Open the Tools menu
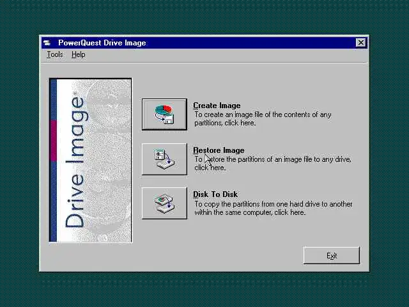Viewport: 409px width, 307px height. [x=55, y=54]
